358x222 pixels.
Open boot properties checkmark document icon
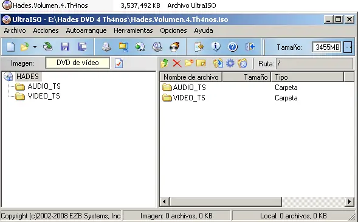coord(119,63)
